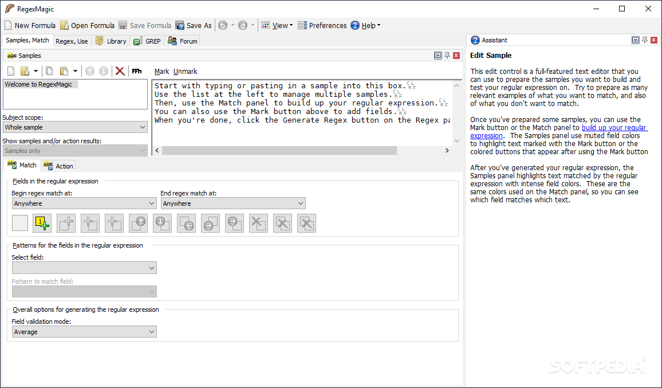Select the Match sub-tab

[x=22, y=165]
